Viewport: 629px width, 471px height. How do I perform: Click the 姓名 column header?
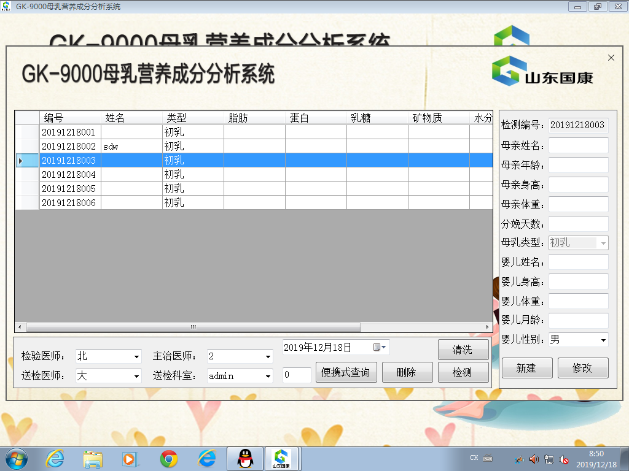coord(131,118)
